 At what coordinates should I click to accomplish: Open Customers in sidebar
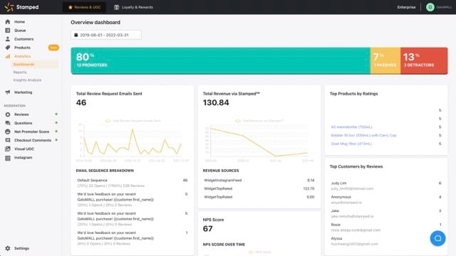coord(24,39)
